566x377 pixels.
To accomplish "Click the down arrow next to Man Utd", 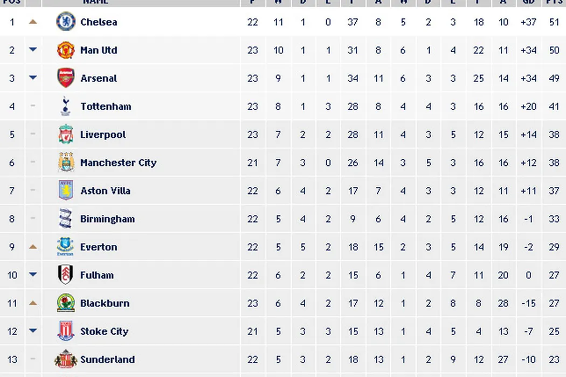I will coord(33,50).
